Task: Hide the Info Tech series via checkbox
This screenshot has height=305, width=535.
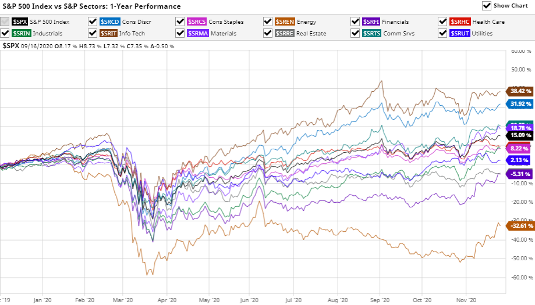Action: point(93,33)
